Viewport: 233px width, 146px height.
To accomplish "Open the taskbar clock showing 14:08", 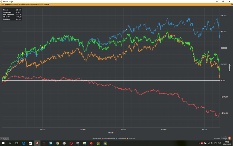I will [227, 143].
